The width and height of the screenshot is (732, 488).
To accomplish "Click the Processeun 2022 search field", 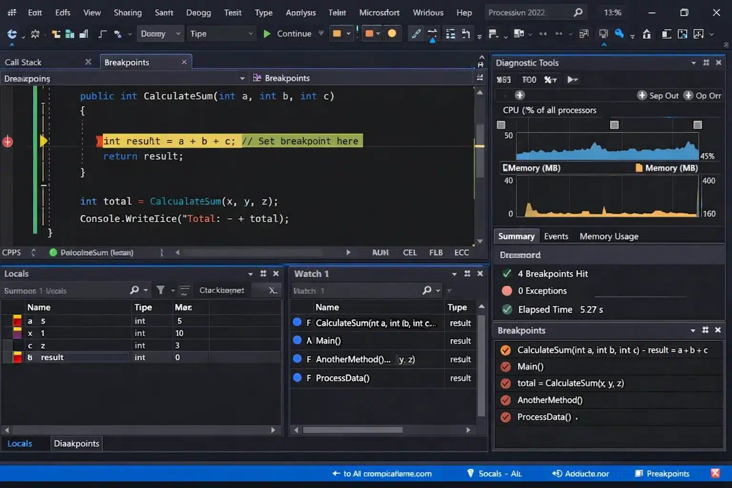I will [x=530, y=12].
